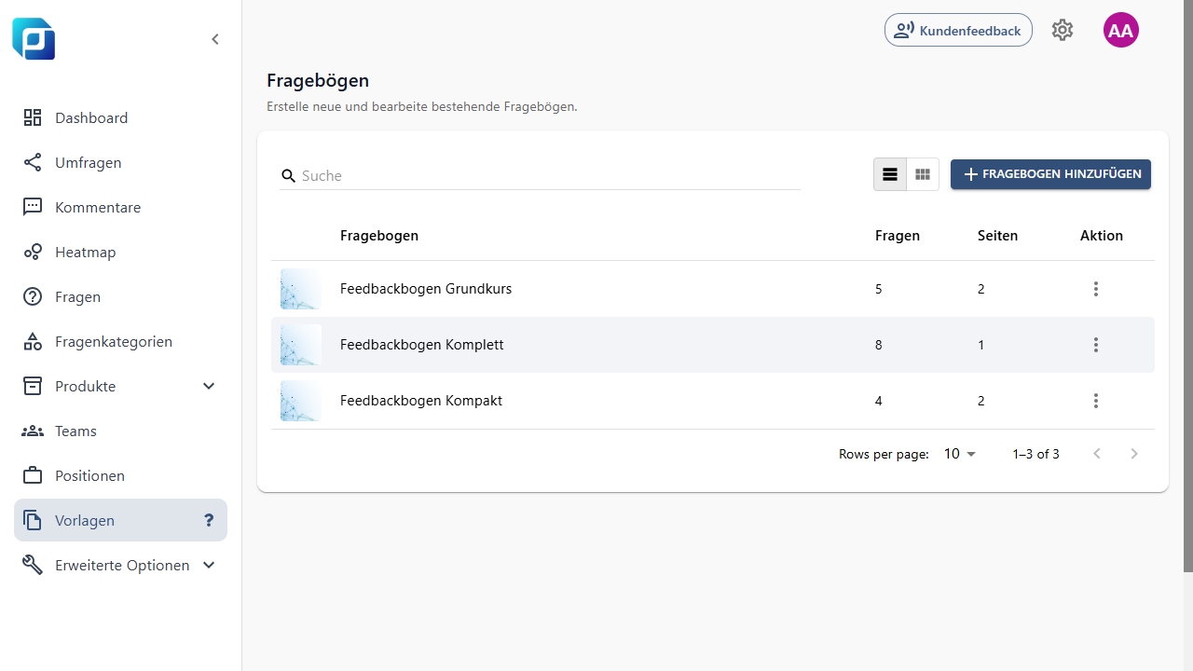Click thumbnail of Feedbackbogen Komplett
The image size is (1193, 671).
click(x=301, y=345)
